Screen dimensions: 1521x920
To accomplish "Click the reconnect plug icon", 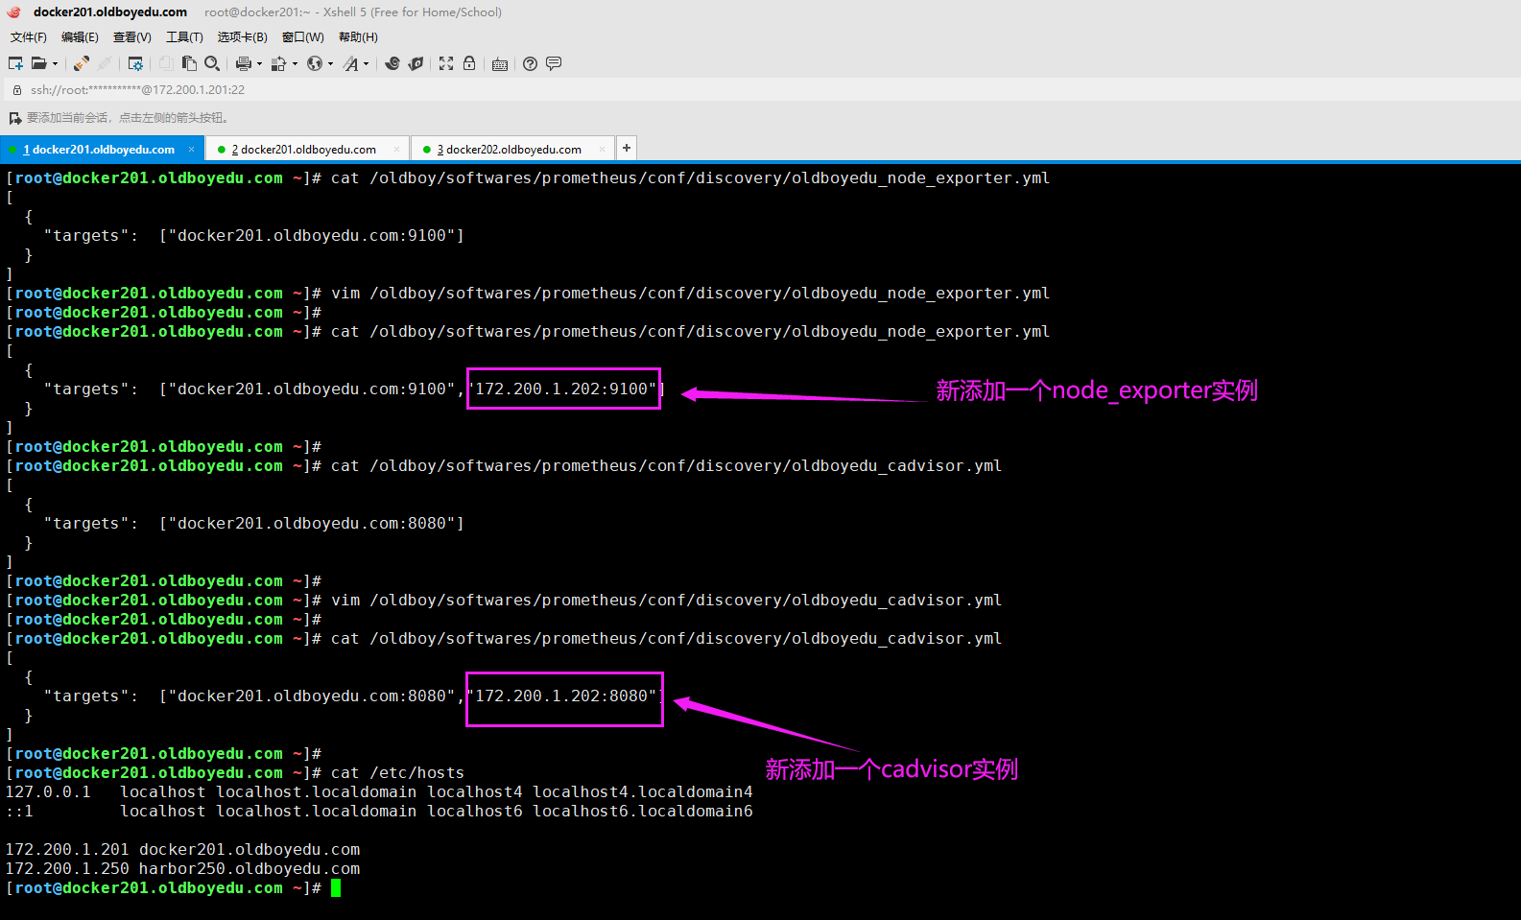I will click(82, 63).
